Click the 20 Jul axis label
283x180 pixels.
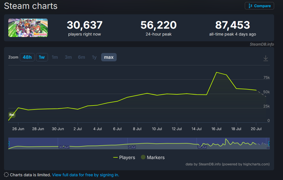pyautogui.click(x=256, y=129)
